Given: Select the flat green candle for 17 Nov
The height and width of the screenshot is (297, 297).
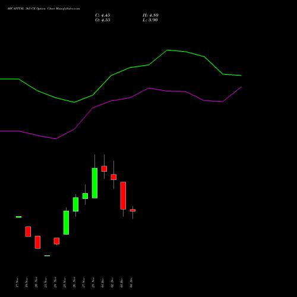Looking at the screenshot, I should tap(18, 217).
